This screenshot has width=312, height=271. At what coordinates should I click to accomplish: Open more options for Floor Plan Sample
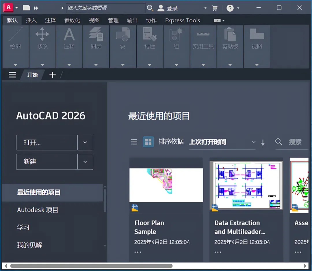click(x=138, y=252)
